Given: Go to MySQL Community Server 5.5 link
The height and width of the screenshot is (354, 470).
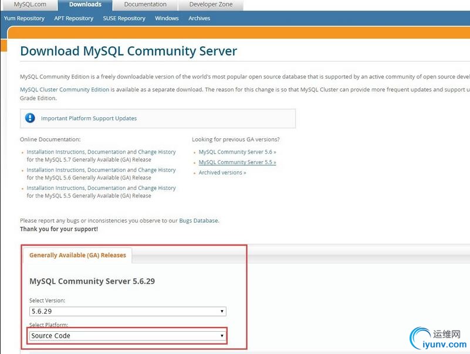Looking at the screenshot, I should [x=238, y=162].
